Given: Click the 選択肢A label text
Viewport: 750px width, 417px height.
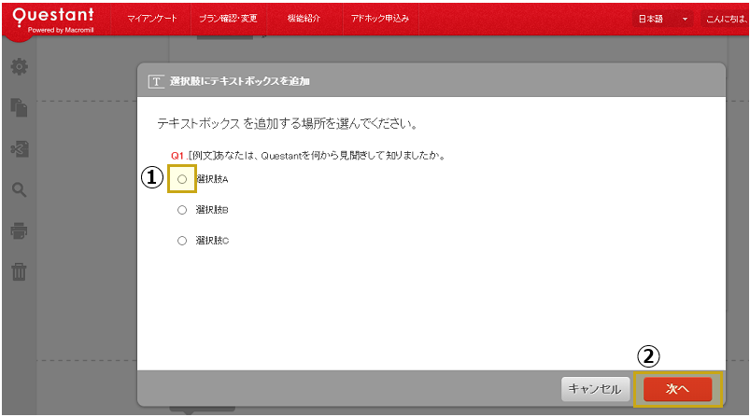Looking at the screenshot, I should tap(212, 179).
